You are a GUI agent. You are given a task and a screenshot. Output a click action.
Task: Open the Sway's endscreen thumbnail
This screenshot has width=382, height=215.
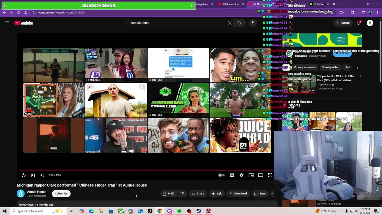116,136
